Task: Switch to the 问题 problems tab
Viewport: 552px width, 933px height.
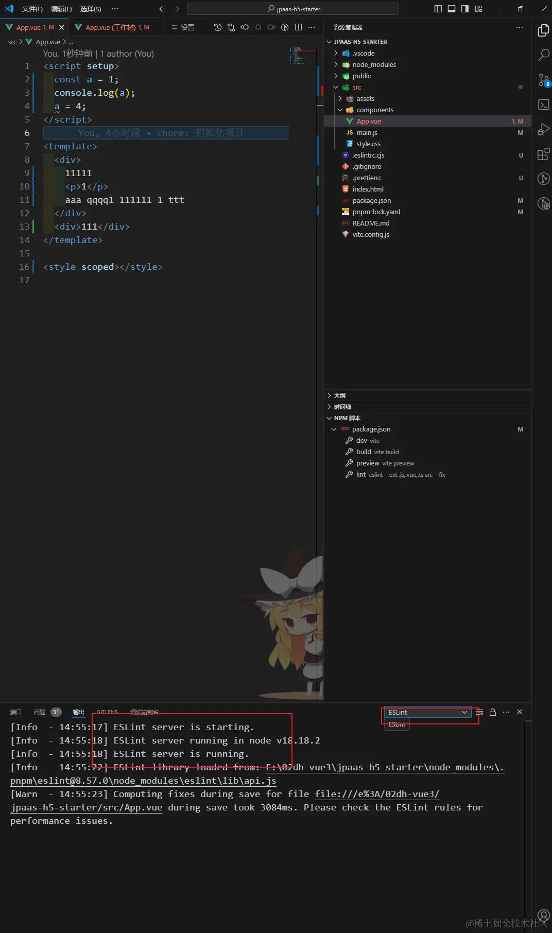Action: click(x=40, y=712)
